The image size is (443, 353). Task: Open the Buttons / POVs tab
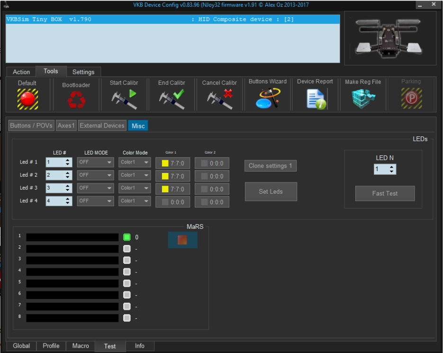[31, 126]
